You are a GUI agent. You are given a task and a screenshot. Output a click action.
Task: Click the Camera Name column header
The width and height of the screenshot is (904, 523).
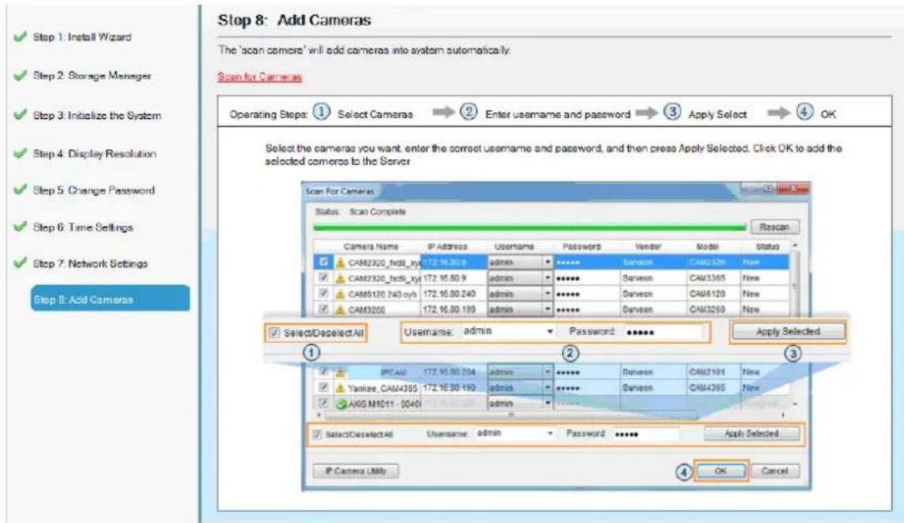tap(371, 247)
